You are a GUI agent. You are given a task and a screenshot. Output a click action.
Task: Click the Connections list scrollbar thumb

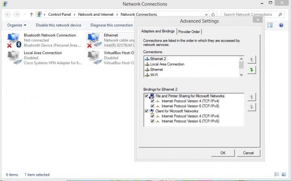tap(241, 65)
